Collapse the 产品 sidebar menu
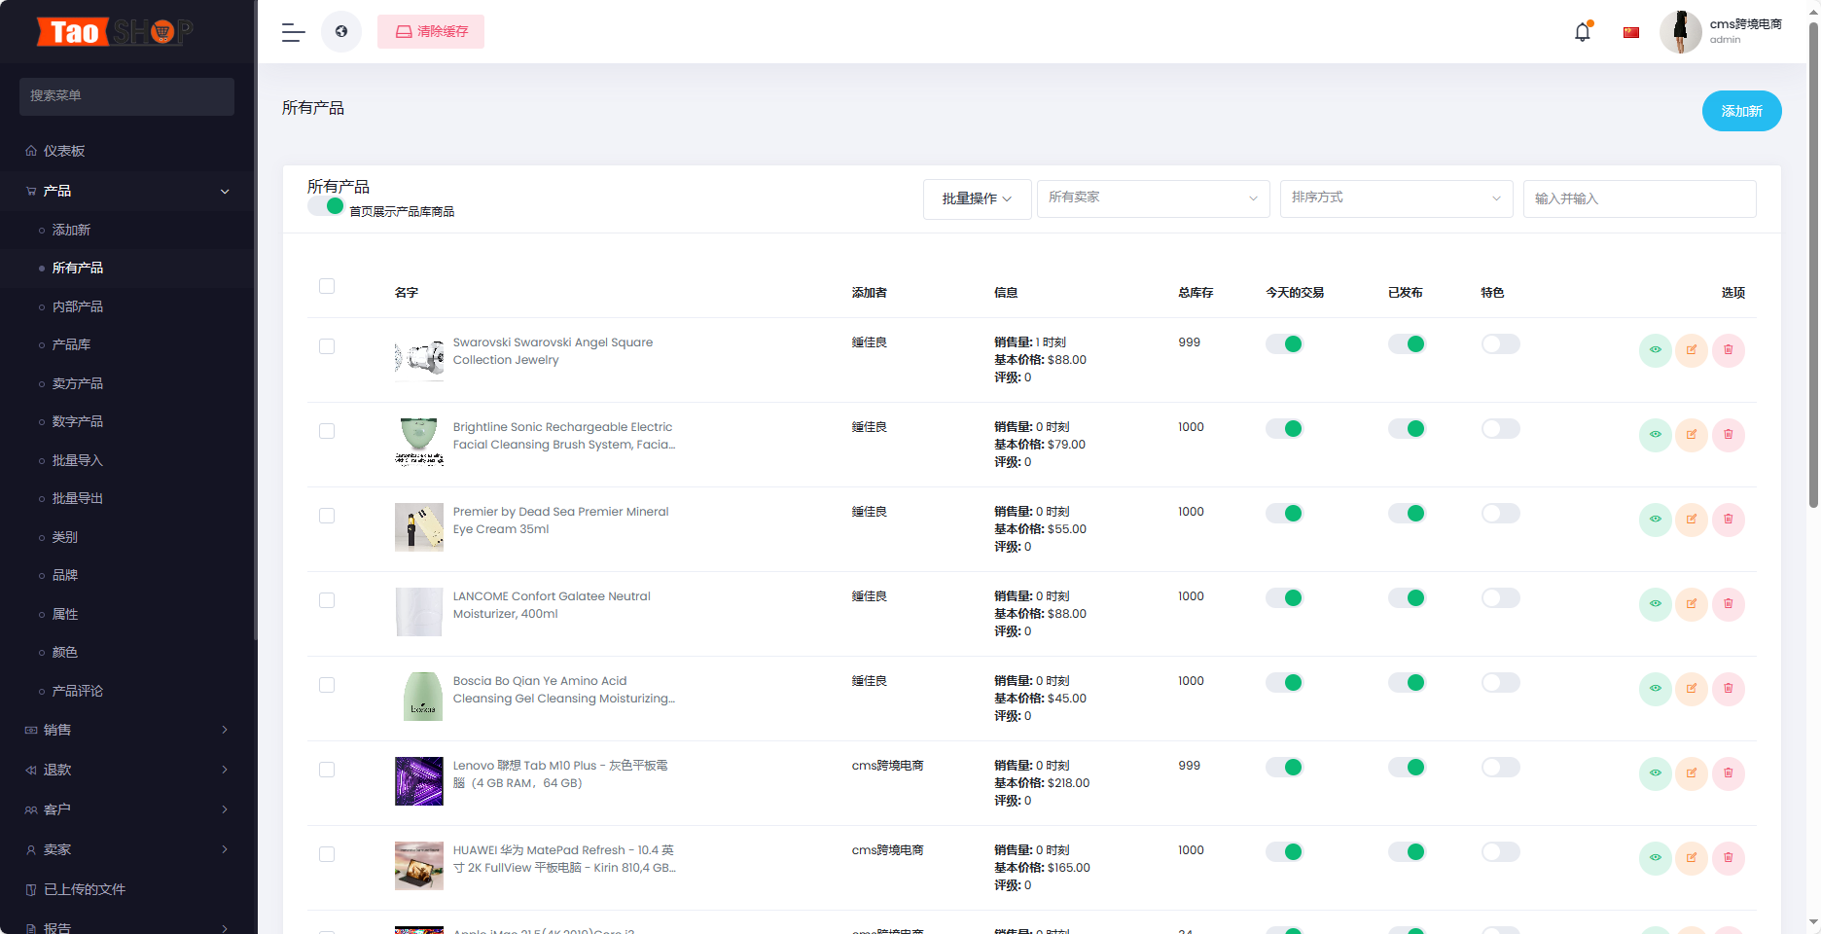Viewport: 1821px width, 934px height. (127, 191)
